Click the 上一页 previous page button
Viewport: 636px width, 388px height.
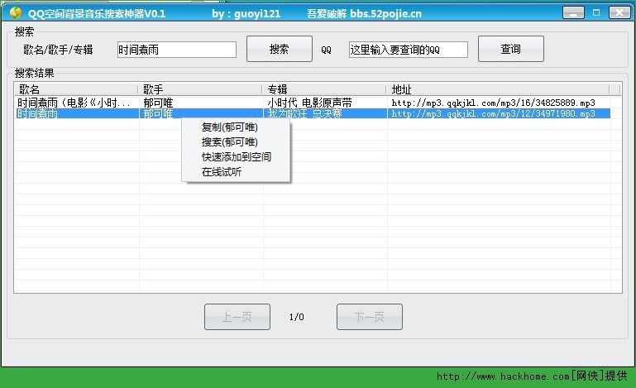click(x=237, y=317)
